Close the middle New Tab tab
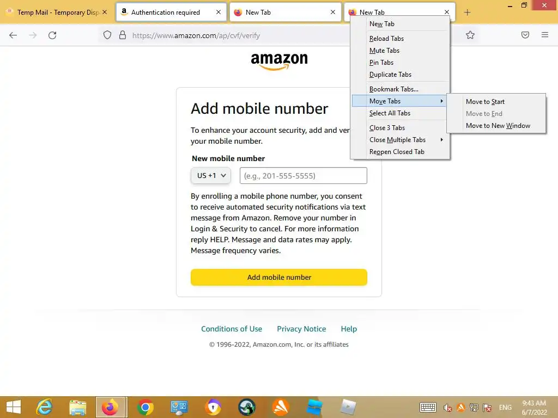 coord(333,12)
